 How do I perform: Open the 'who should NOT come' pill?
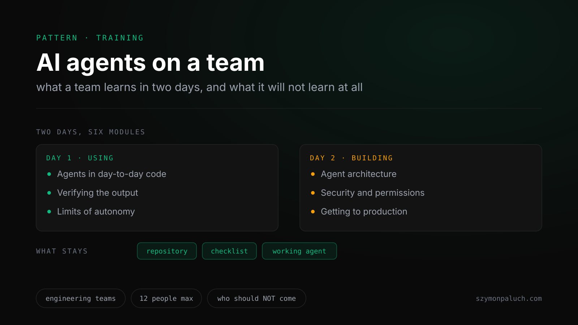pos(256,298)
